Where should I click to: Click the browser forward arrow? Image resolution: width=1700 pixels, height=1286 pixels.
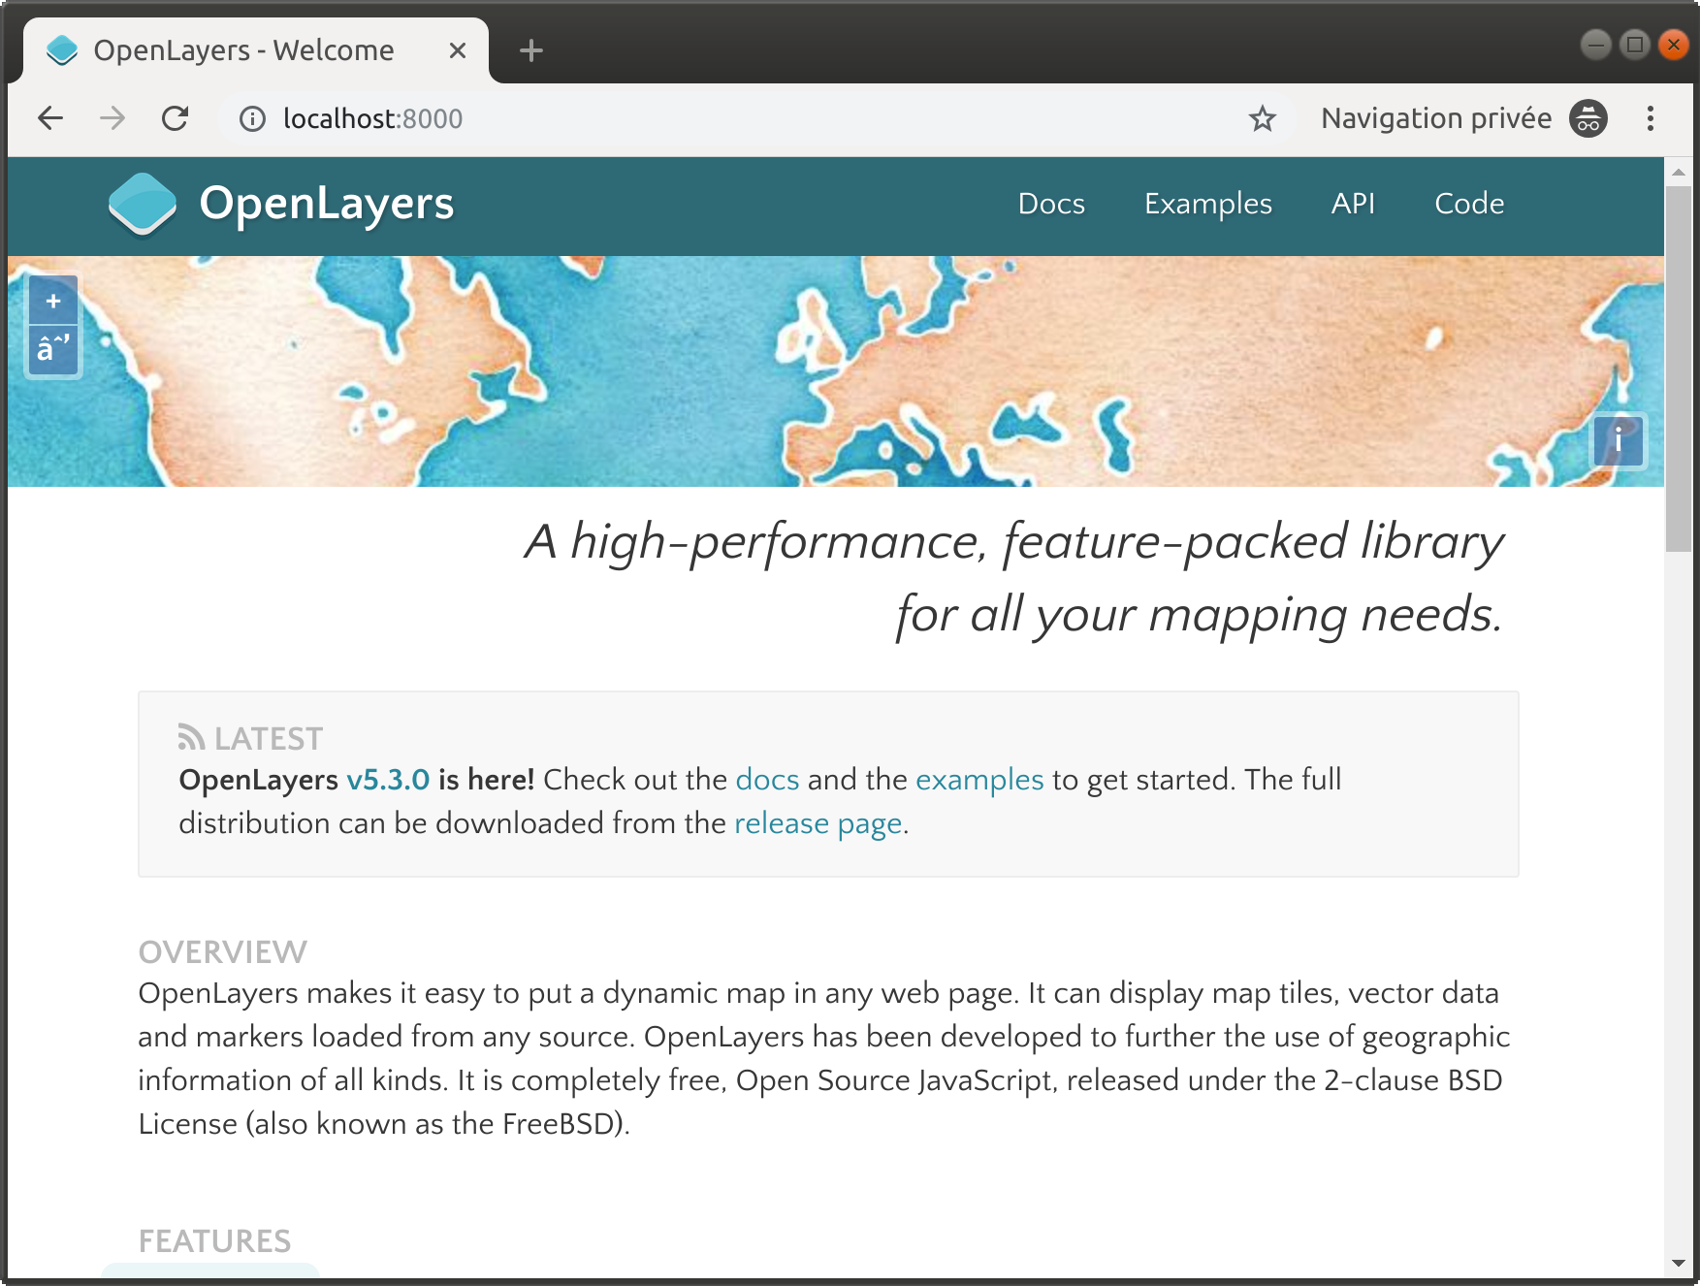point(112,118)
